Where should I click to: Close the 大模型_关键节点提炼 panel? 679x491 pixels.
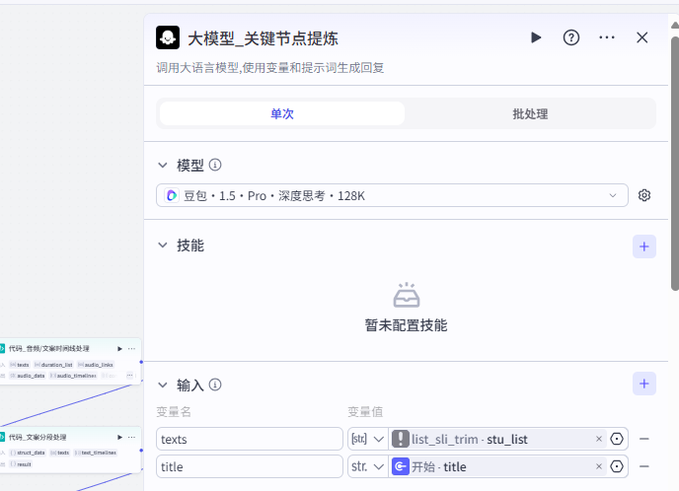[642, 37]
